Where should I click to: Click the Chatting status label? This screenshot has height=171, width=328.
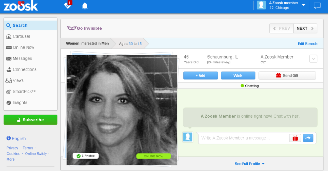point(250,86)
